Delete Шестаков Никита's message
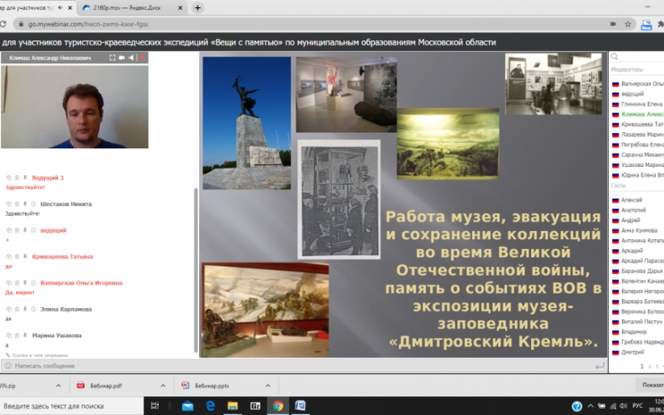This screenshot has width=664, height=415. pyautogui.click(x=17, y=204)
